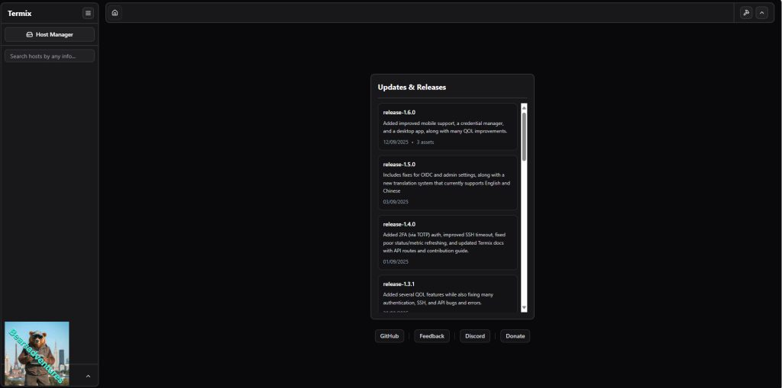782x388 pixels.
Task: Collapse the top bar with chevron up
Action: coord(761,13)
